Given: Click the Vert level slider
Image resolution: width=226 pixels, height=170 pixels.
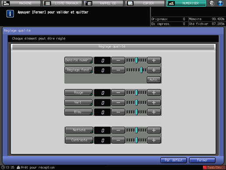Looking at the screenshot, I should 136,103.
